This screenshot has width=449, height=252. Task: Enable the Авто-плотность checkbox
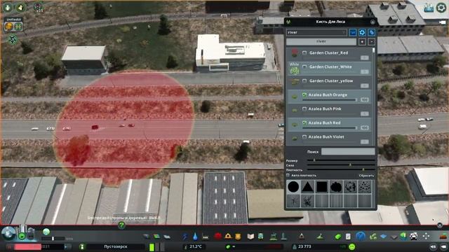pos(288,175)
